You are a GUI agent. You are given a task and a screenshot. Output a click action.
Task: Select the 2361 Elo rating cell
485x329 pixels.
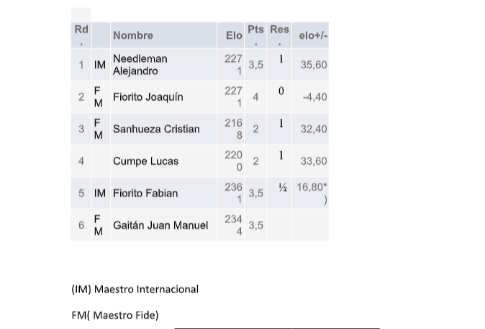click(234, 193)
